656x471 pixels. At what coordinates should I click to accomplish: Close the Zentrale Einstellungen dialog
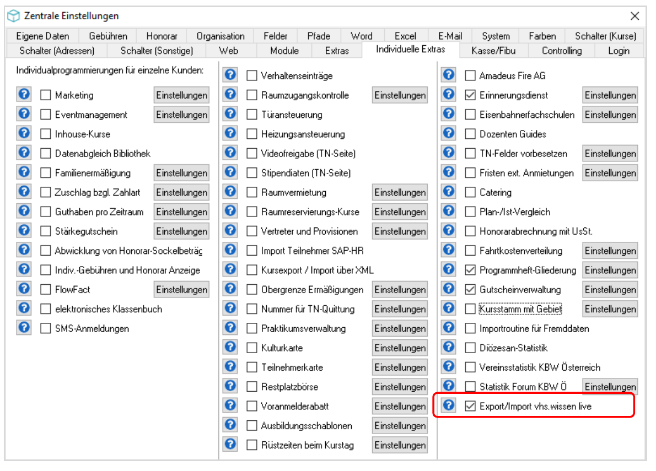635,16
